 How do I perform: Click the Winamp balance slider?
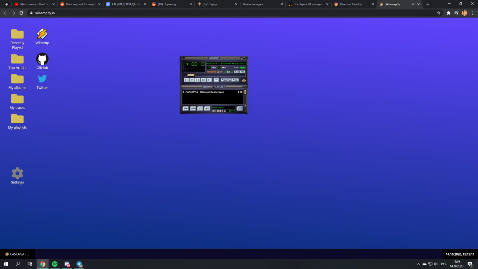point(229,72)
